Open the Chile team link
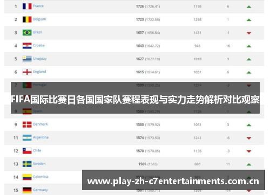Image resolution: width=270 pixels, height=195 pixels. pos(37,150)
